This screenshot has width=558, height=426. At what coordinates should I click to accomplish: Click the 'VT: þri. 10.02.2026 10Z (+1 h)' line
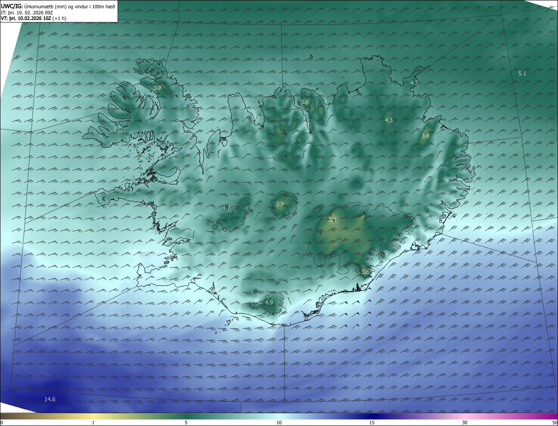pyautogui.click(x=33, y=18)
